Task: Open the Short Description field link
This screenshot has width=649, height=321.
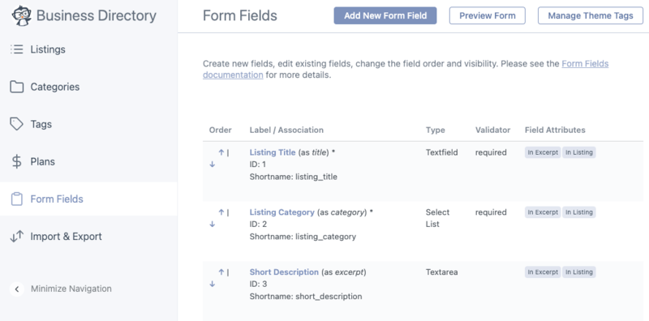Action: click(284, 272)
